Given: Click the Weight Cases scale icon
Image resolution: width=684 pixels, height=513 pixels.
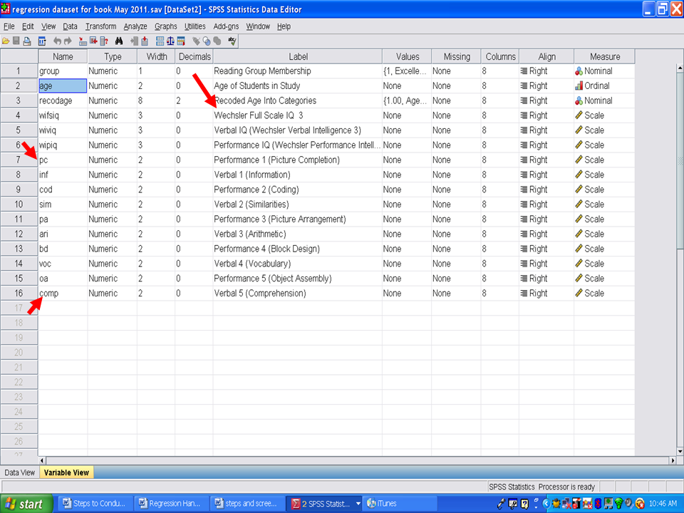Looking at the screenshot, I should click(172, 41).
